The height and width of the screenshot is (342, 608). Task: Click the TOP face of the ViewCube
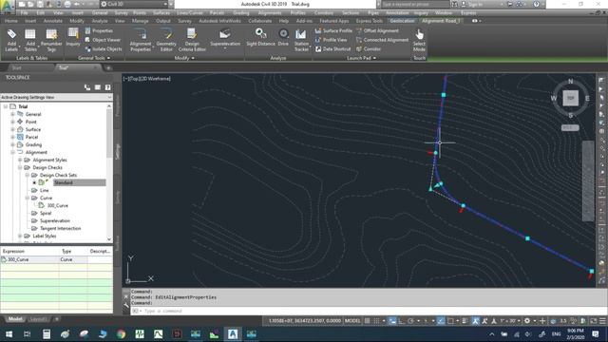570,98
